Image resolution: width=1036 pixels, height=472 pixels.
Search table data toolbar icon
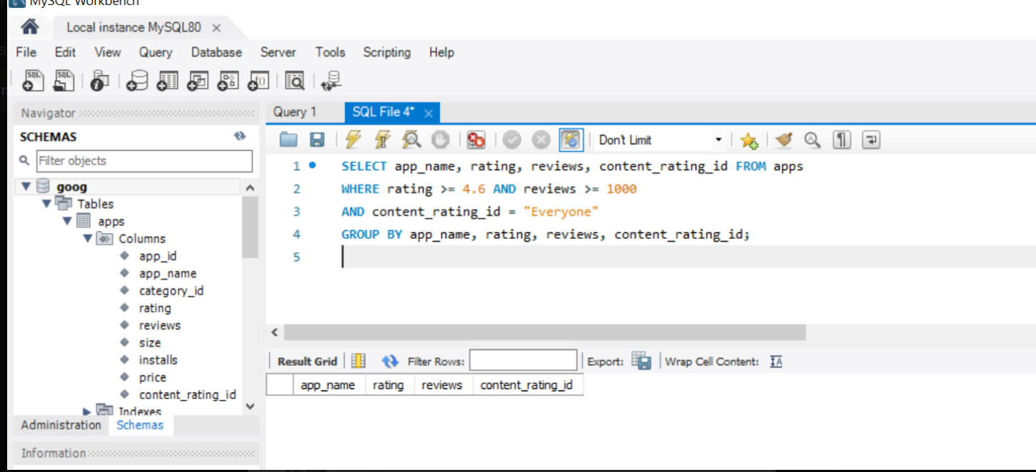point(295,82)
